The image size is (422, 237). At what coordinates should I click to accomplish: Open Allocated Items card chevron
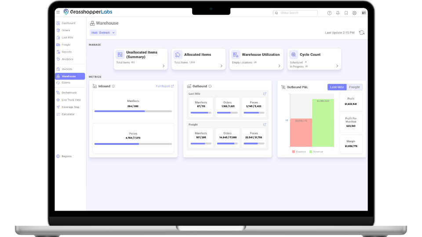point(221,66)
